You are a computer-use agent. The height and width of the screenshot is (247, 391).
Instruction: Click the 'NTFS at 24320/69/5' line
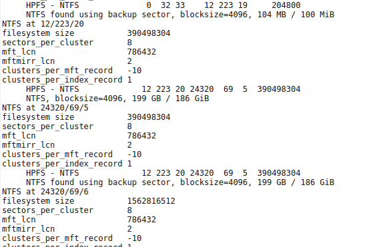(x=45, y=108)
